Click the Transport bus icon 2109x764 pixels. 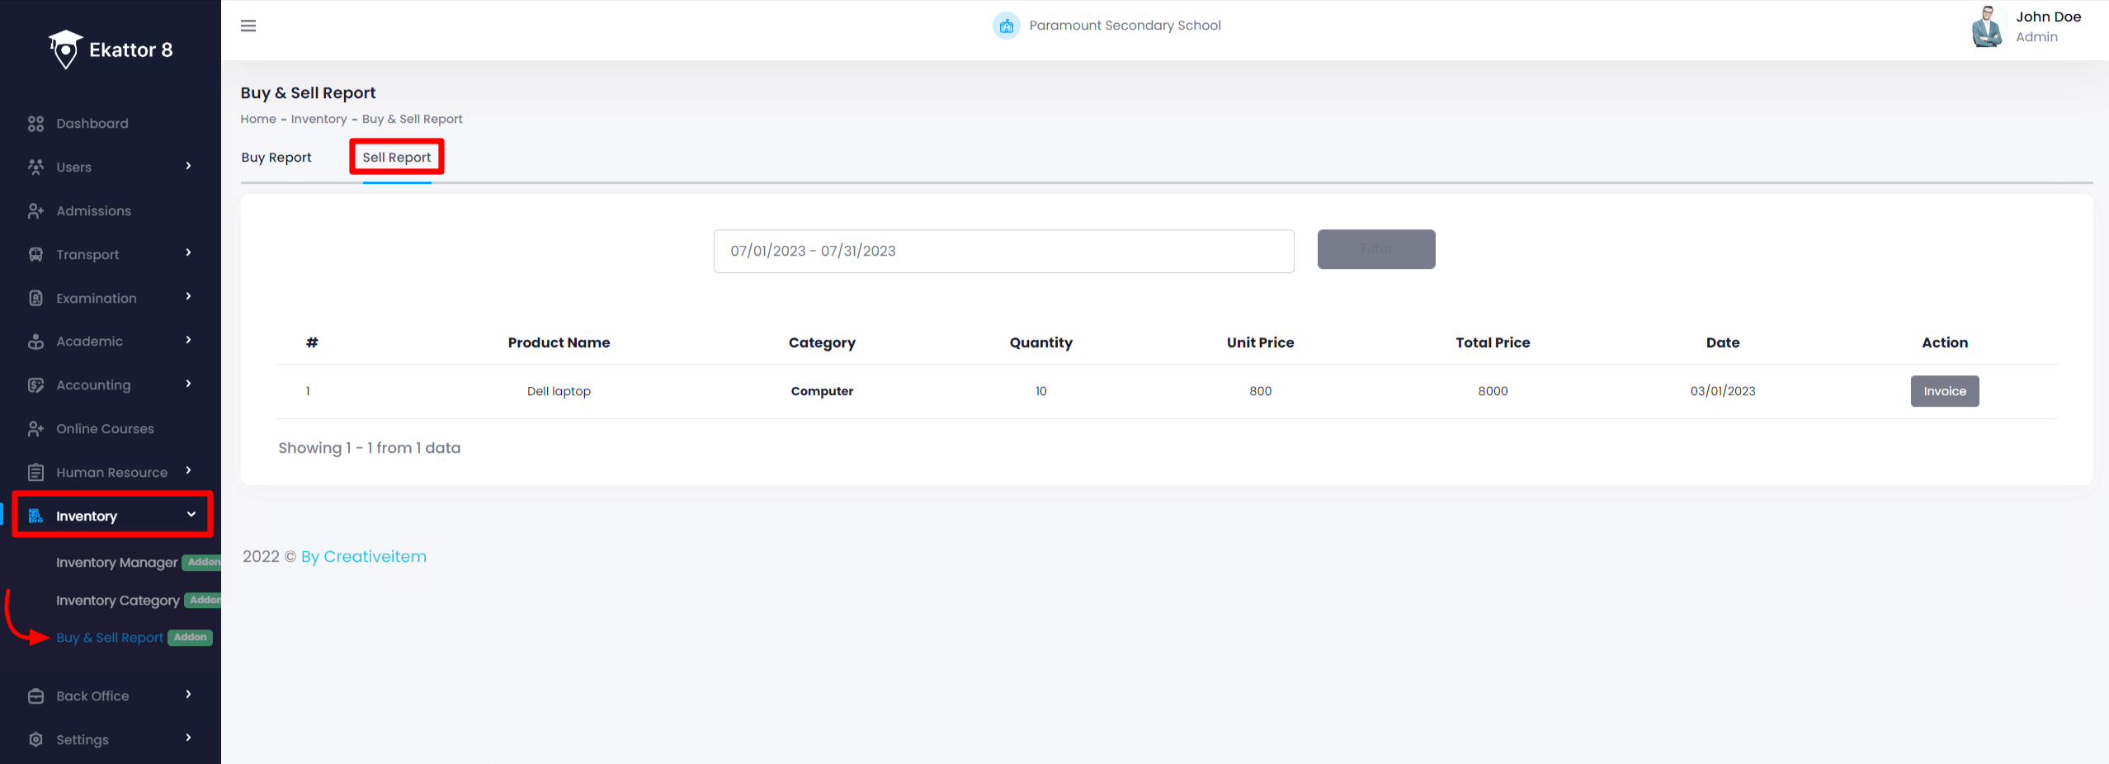click(x=35, y=255)
